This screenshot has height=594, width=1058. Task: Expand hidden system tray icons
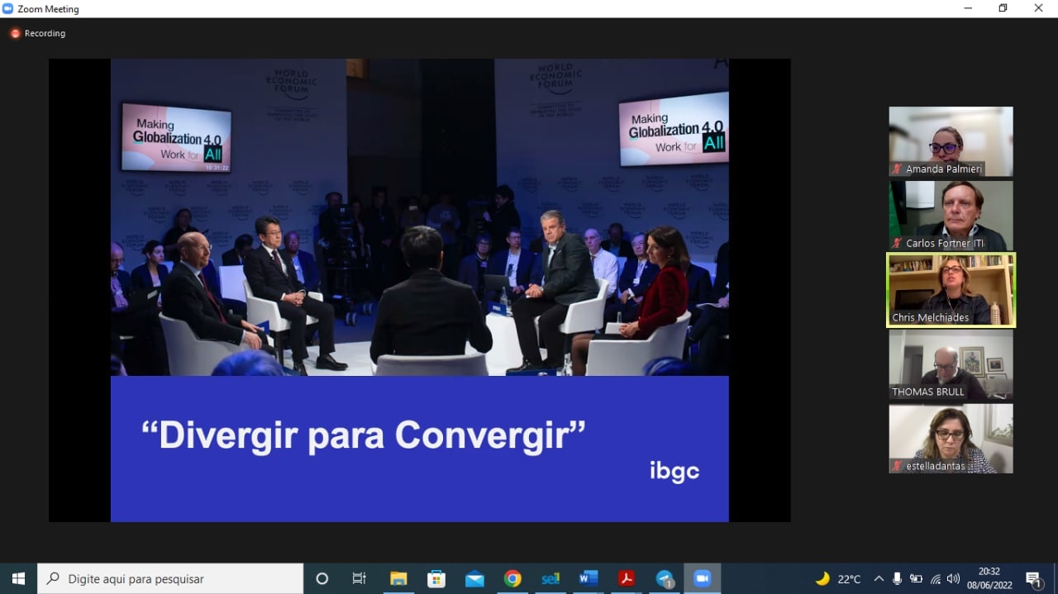(879, 578)
